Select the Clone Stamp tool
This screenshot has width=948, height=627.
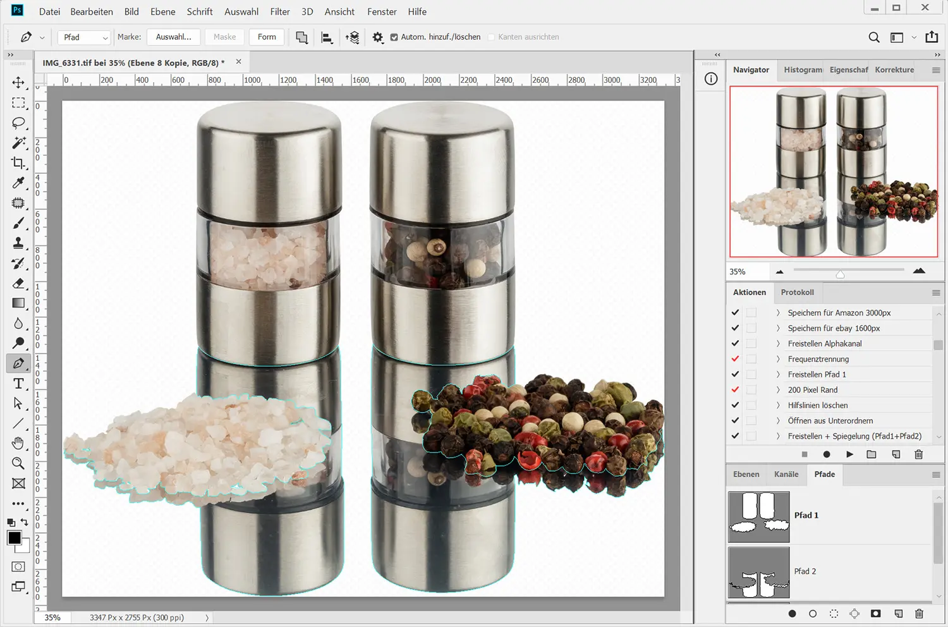click(x=18, y=243)
